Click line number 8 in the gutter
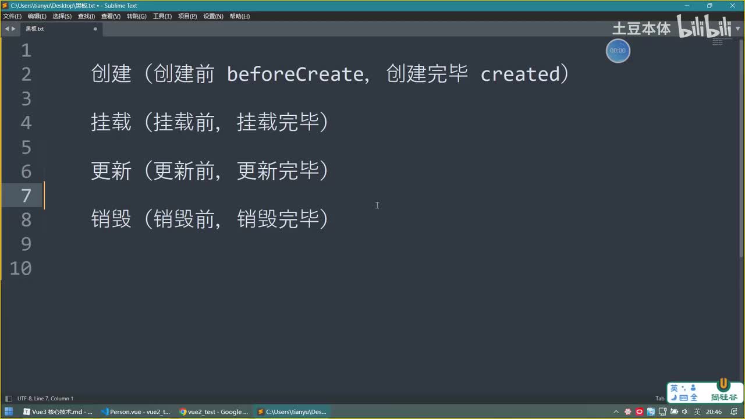 tap(26, 220)
